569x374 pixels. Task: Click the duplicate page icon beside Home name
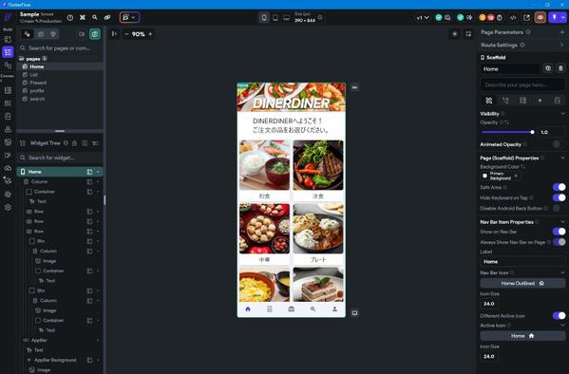[548, 68]
